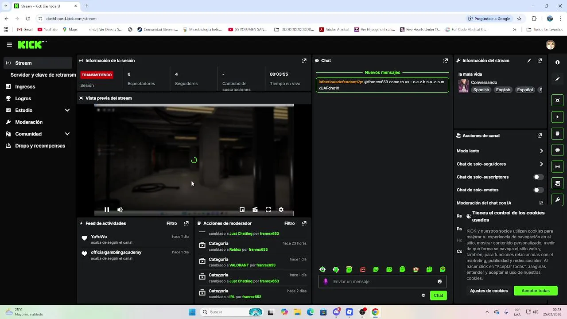Expand the Comunidad sidebar section
The image size is (567, 319).
click(x=67, y=134)
